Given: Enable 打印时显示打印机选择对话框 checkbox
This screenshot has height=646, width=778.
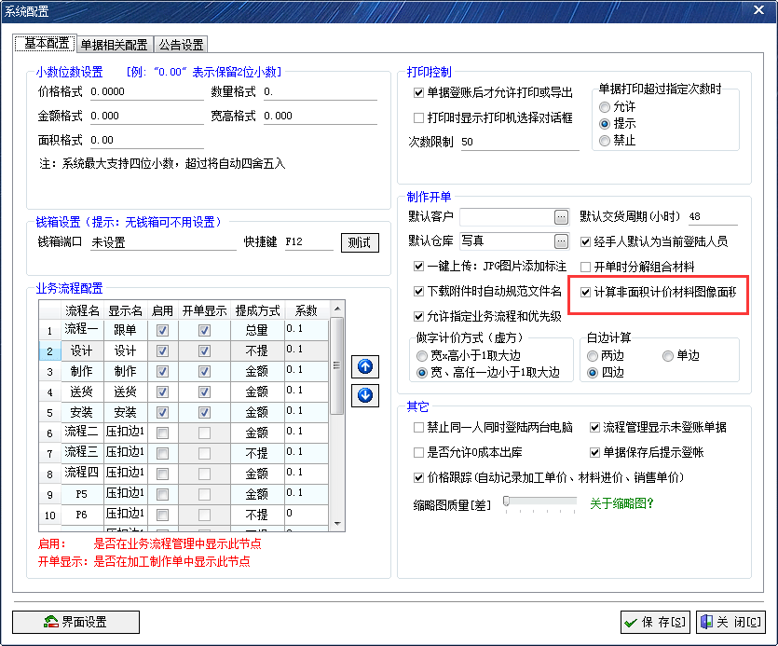Looking at the screenshot, I should [417, 117].
